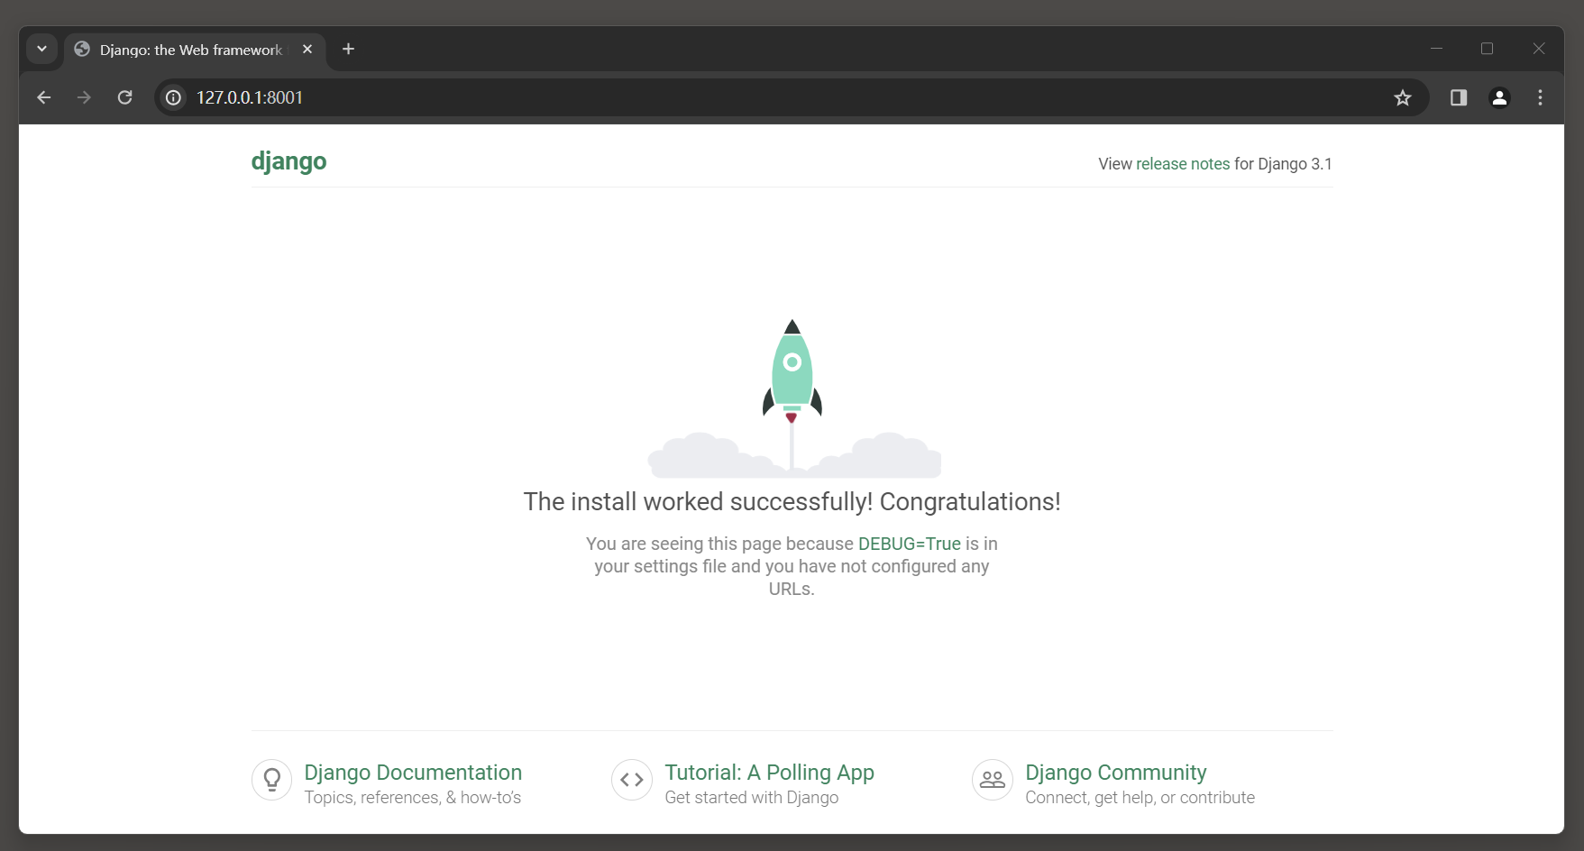1584x851 pixels.
Task: Minimize the browser window
Action: click(1437, 49)
